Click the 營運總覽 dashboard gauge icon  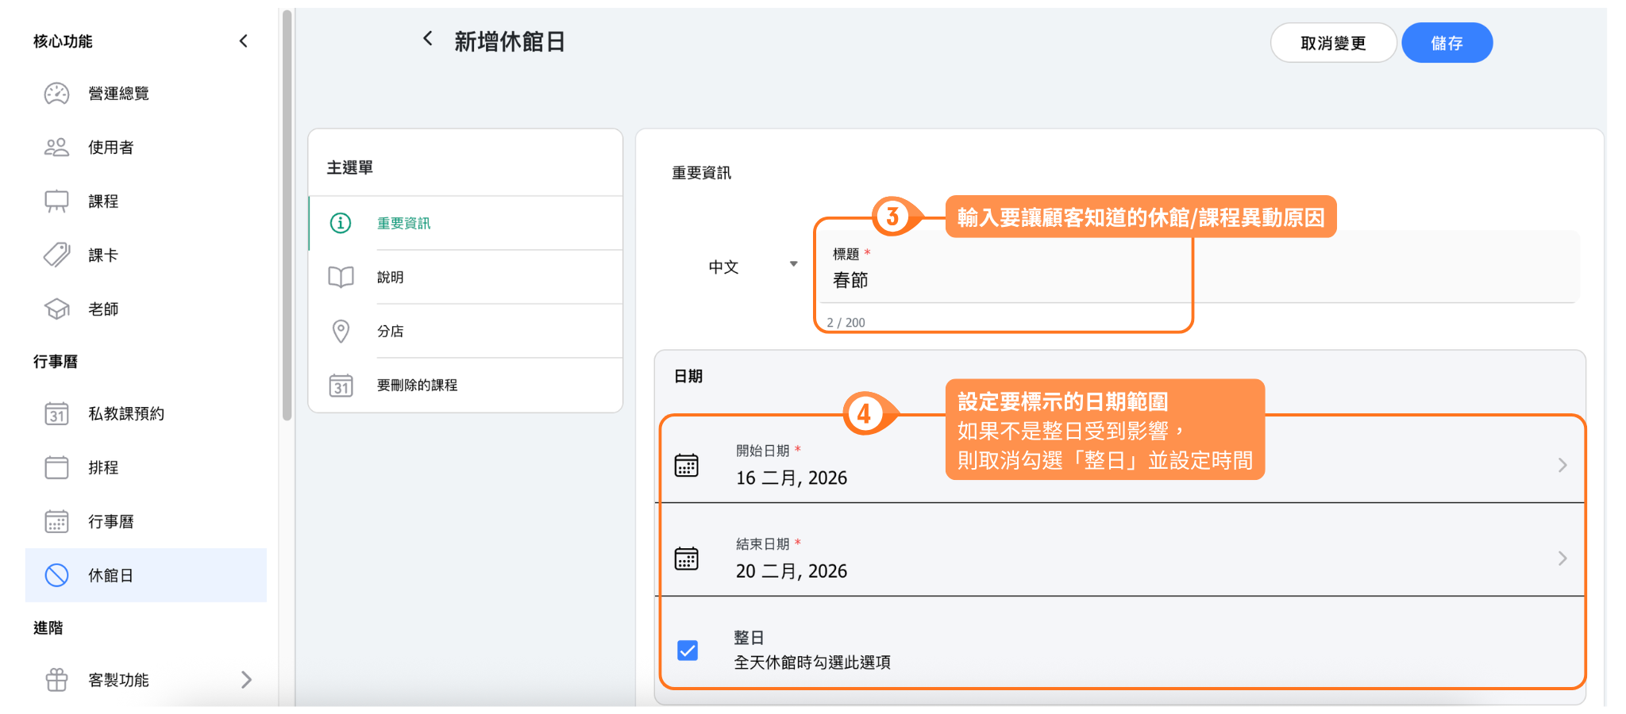point(56,94)
